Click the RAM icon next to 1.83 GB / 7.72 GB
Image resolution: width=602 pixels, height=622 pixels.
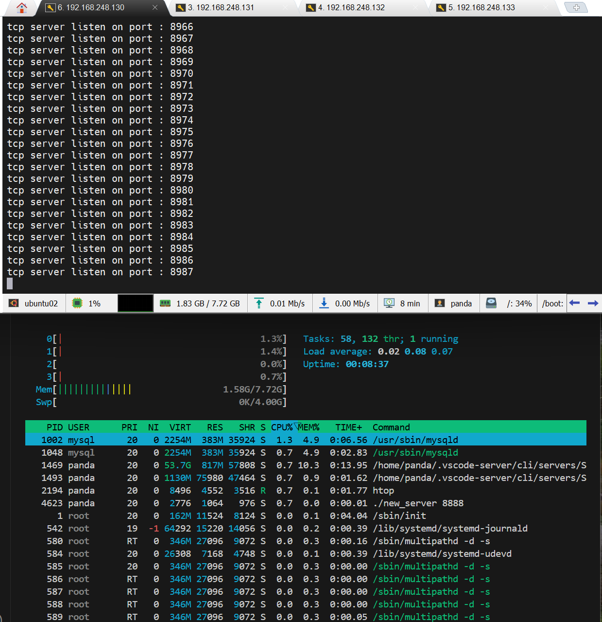165,303
